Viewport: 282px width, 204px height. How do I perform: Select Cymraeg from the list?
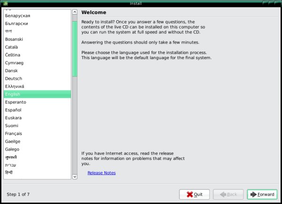click(x=37, y=63)
